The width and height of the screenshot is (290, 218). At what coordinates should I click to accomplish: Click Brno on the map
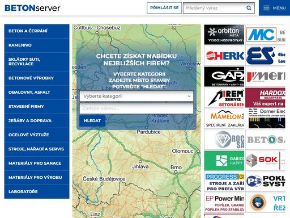click(176, 167)
